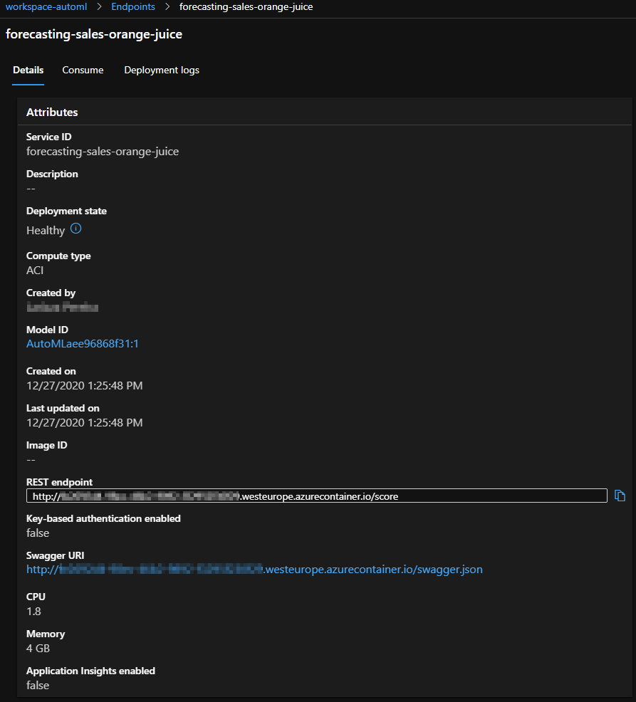Click the info icon beside Healthy
636x702 pixels.
(x=76, y=229)
